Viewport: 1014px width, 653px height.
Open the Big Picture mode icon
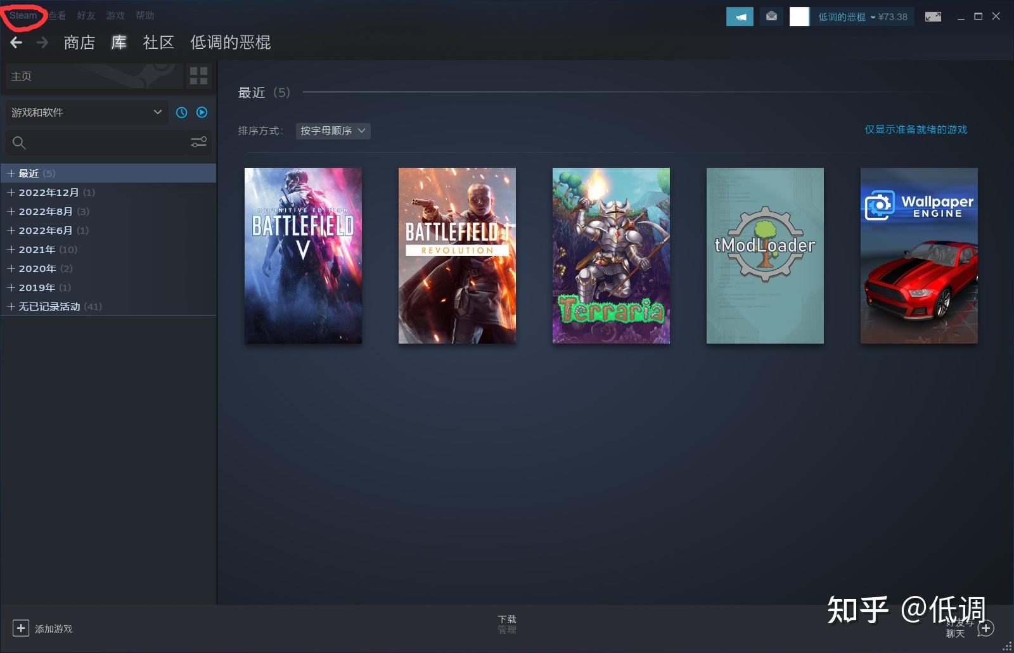point(933,16)
